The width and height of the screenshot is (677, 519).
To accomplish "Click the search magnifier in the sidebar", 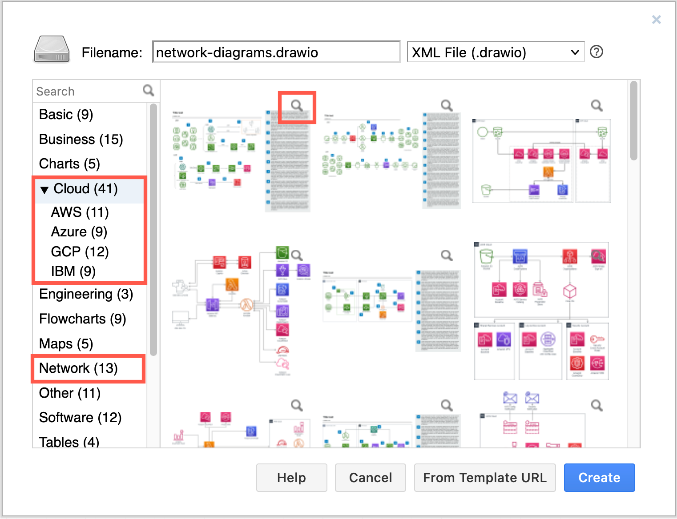I will (149, 90).
